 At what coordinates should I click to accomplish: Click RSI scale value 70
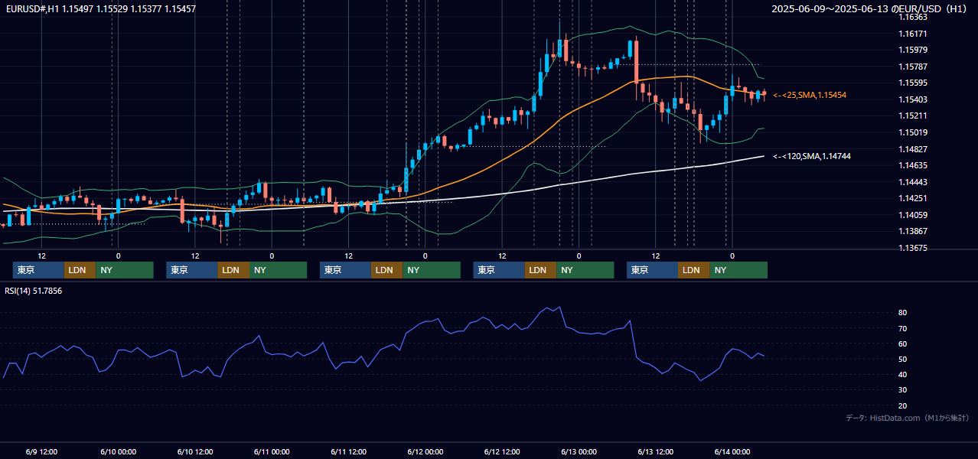[903, 328]
